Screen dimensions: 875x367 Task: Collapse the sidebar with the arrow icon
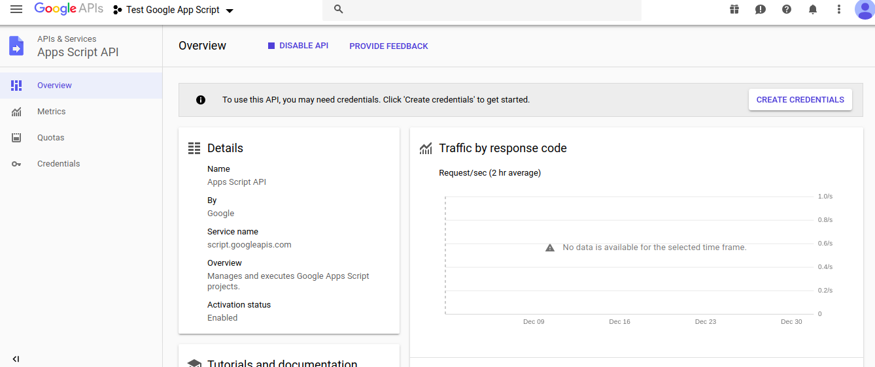(16, 359)
